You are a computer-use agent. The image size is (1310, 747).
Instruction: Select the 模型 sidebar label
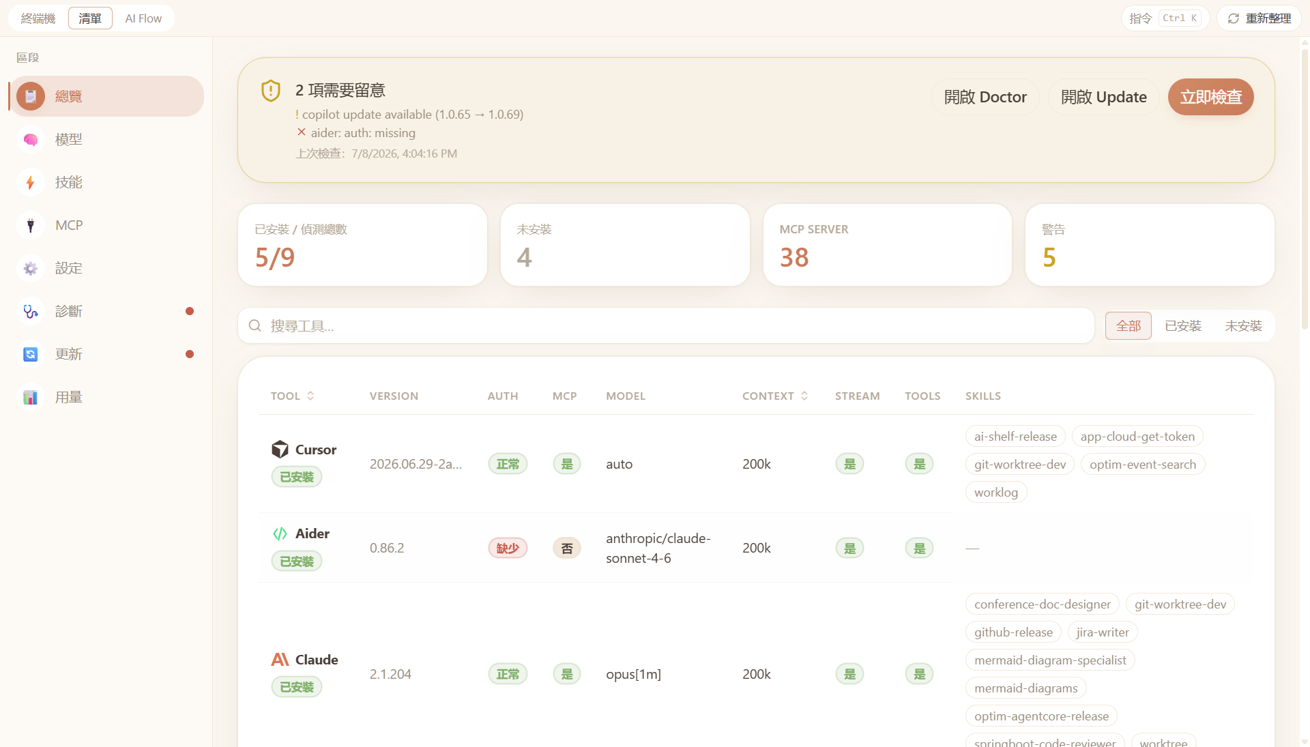(x=69, y=139)
